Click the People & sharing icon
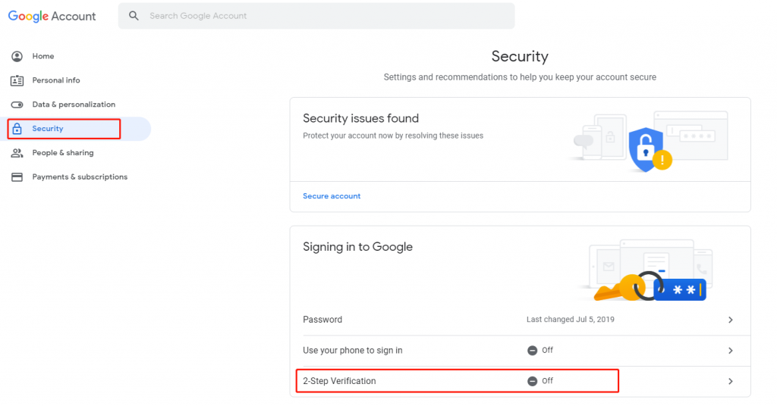Screen dimensions: 777x406 point(17,153)
